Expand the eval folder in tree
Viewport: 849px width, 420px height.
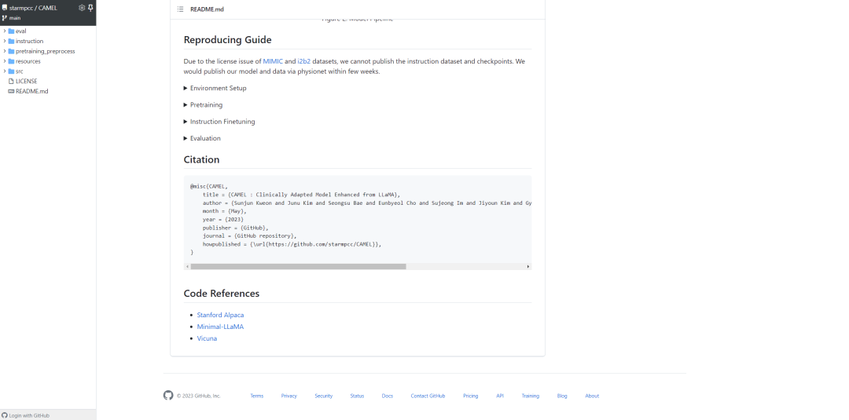pyautogui.click(x=5, y=31)
